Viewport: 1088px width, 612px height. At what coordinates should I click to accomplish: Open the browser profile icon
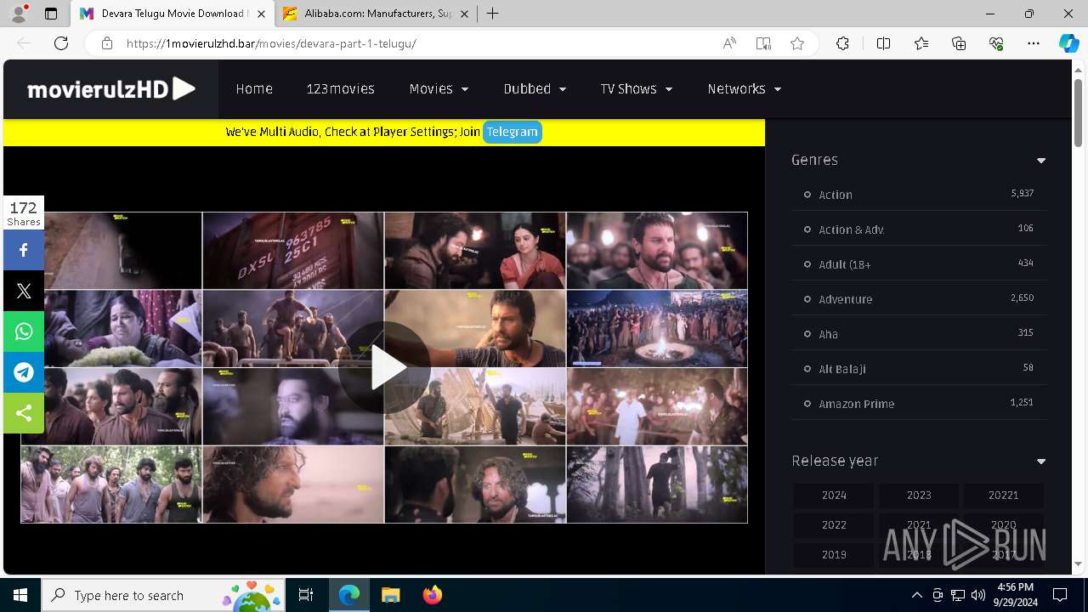[x=19, y=14]
